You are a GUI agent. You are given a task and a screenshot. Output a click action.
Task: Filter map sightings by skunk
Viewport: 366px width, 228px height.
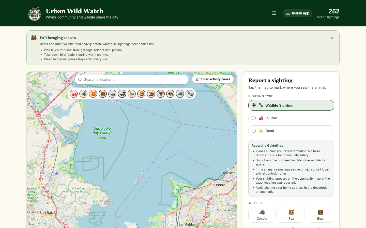click(x=122, y=94)
